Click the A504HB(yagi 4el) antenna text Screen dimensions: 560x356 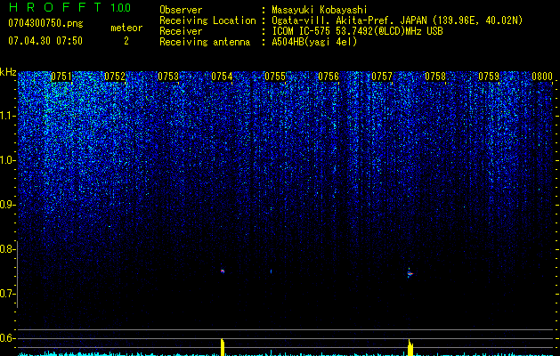coord(314,42)
